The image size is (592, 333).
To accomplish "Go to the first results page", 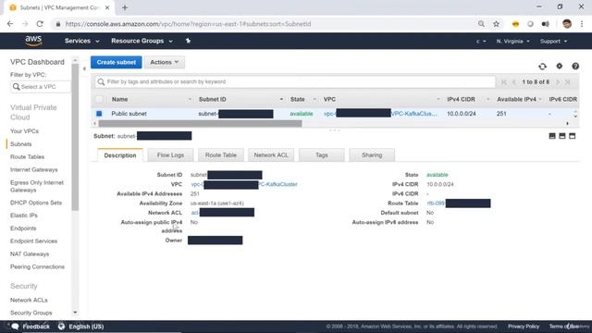I will coord(504,82).
